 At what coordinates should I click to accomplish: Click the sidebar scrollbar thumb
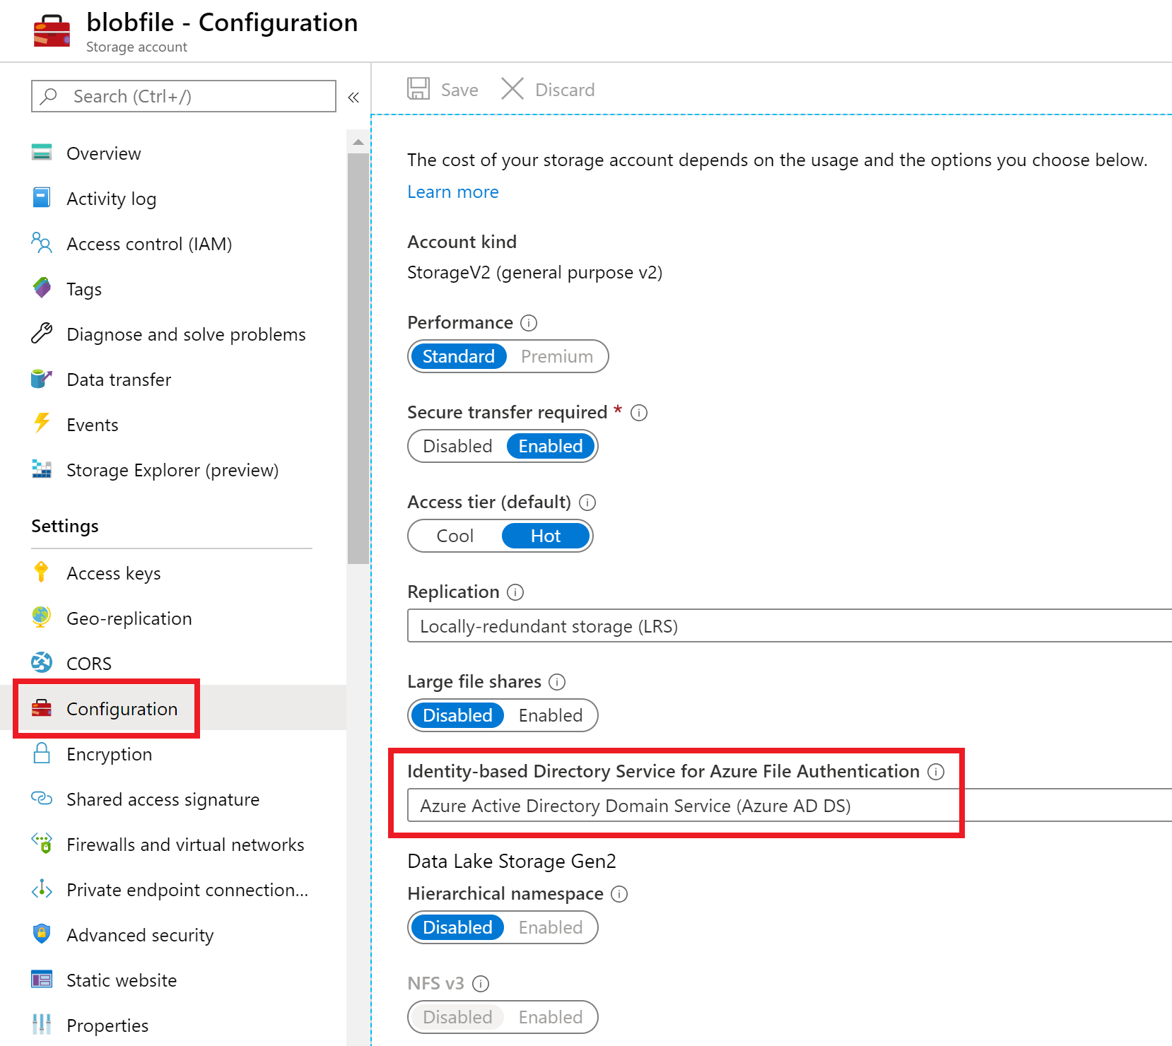[x=358, y=358]
